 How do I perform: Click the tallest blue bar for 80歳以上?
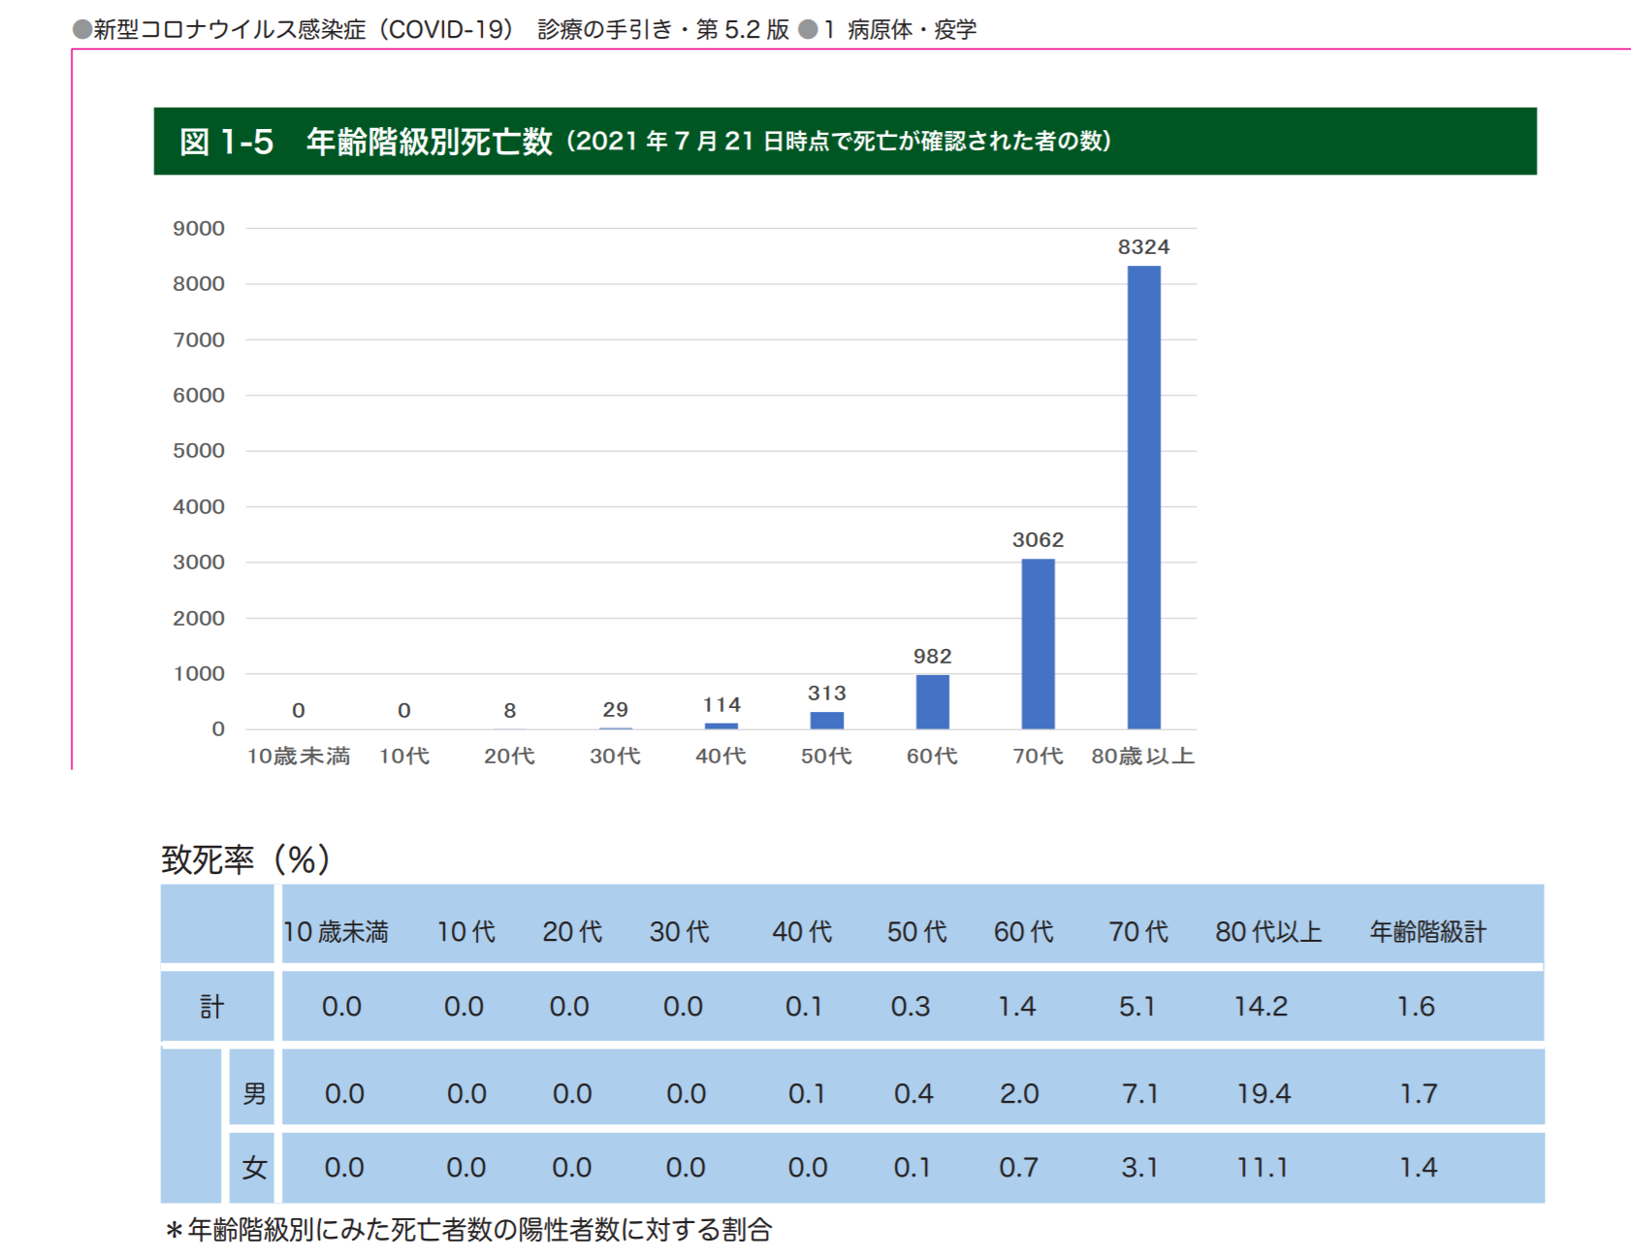[1143, 497]
